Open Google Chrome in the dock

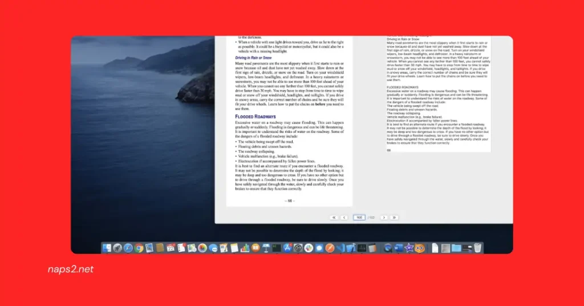[139, 248]
